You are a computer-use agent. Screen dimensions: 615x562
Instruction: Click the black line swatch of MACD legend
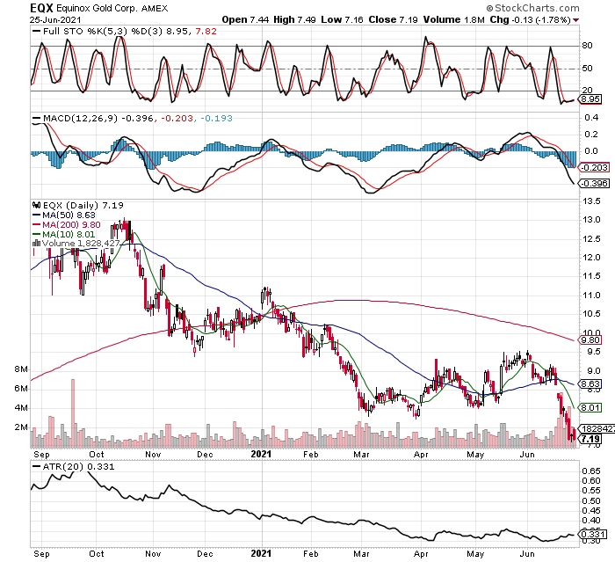(37, 118)
